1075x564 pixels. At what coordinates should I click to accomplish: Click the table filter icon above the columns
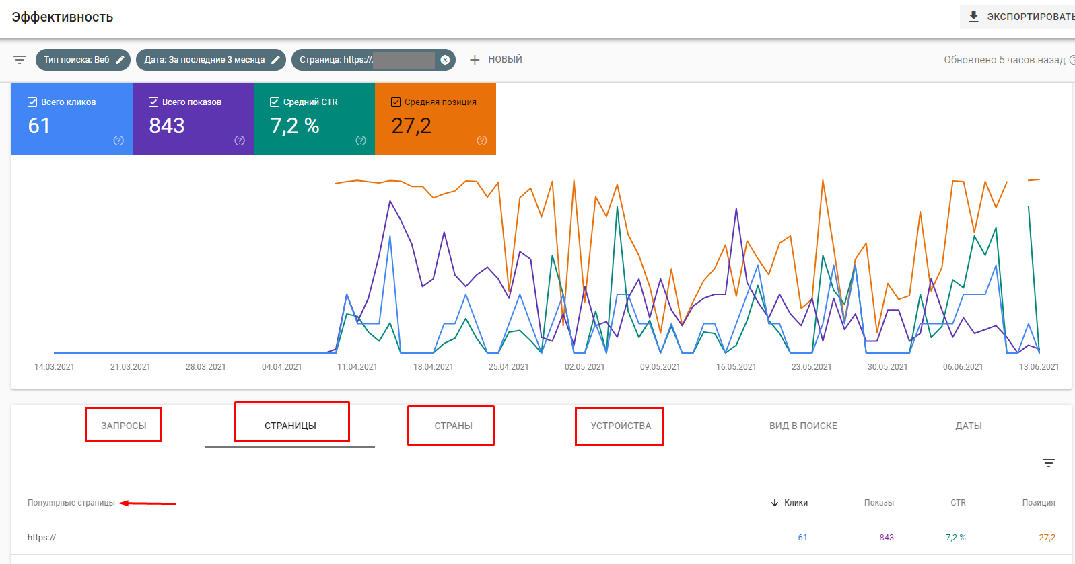point(1048,463)
